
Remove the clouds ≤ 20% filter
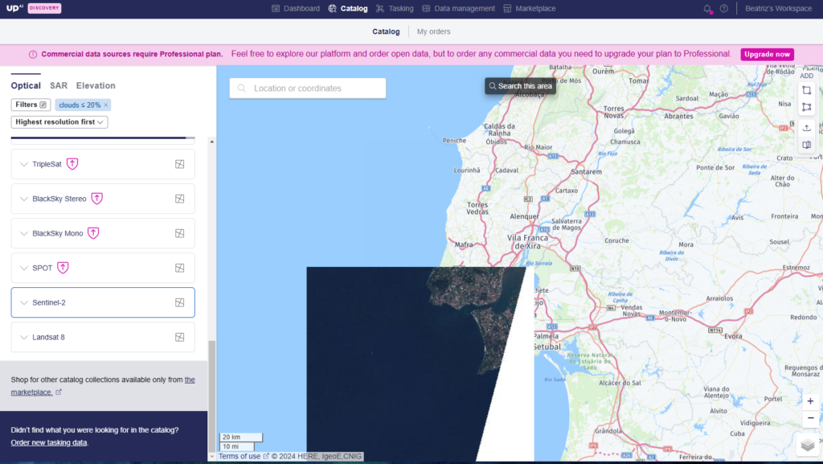coord(104,104)
